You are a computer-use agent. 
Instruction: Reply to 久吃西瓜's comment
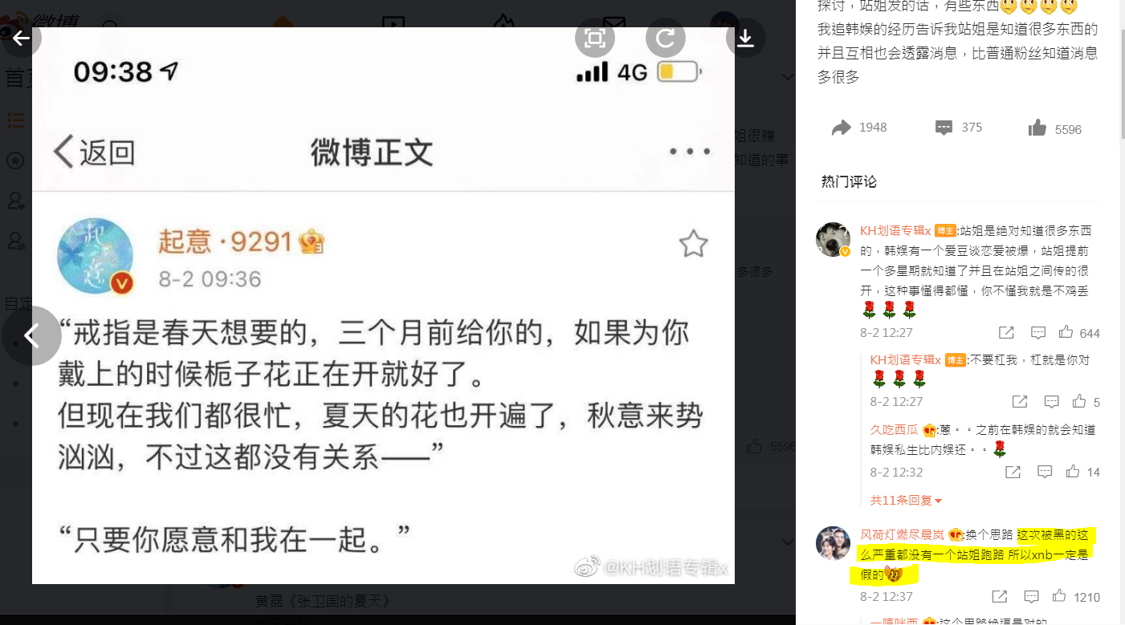pyautogui.click(x=1044, y=472)
